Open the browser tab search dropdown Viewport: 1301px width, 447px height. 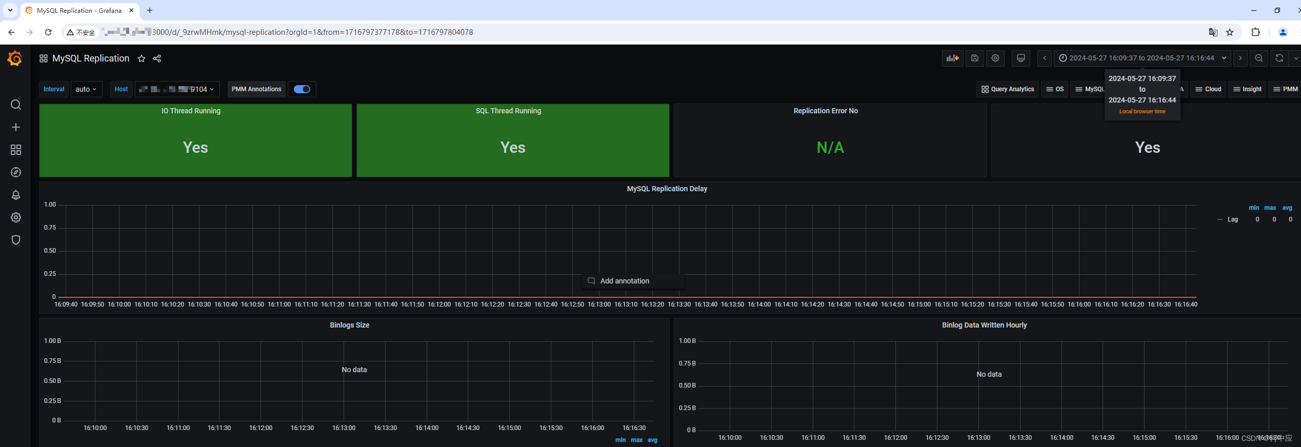click(10, 10)
